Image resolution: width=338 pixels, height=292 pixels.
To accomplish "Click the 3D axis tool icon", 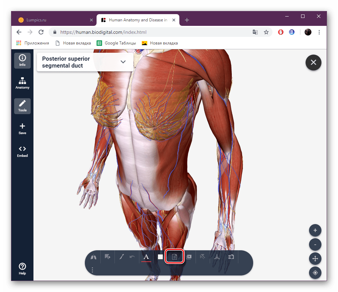I will coord(217,257).
